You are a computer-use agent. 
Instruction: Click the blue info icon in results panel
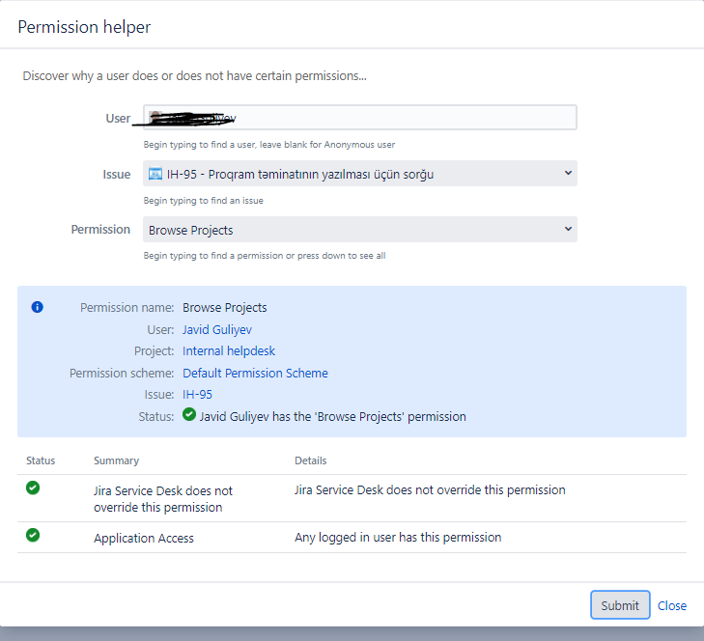[x=38, y=307]
